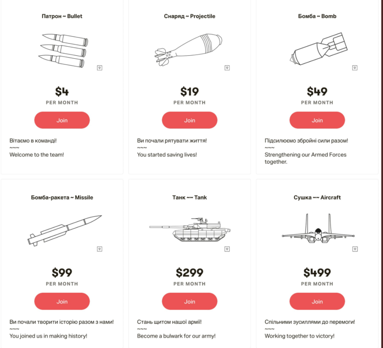Join the $19 per month Projectile tier
The width and height of the screenshot is (383, 348).
point(189,120)
